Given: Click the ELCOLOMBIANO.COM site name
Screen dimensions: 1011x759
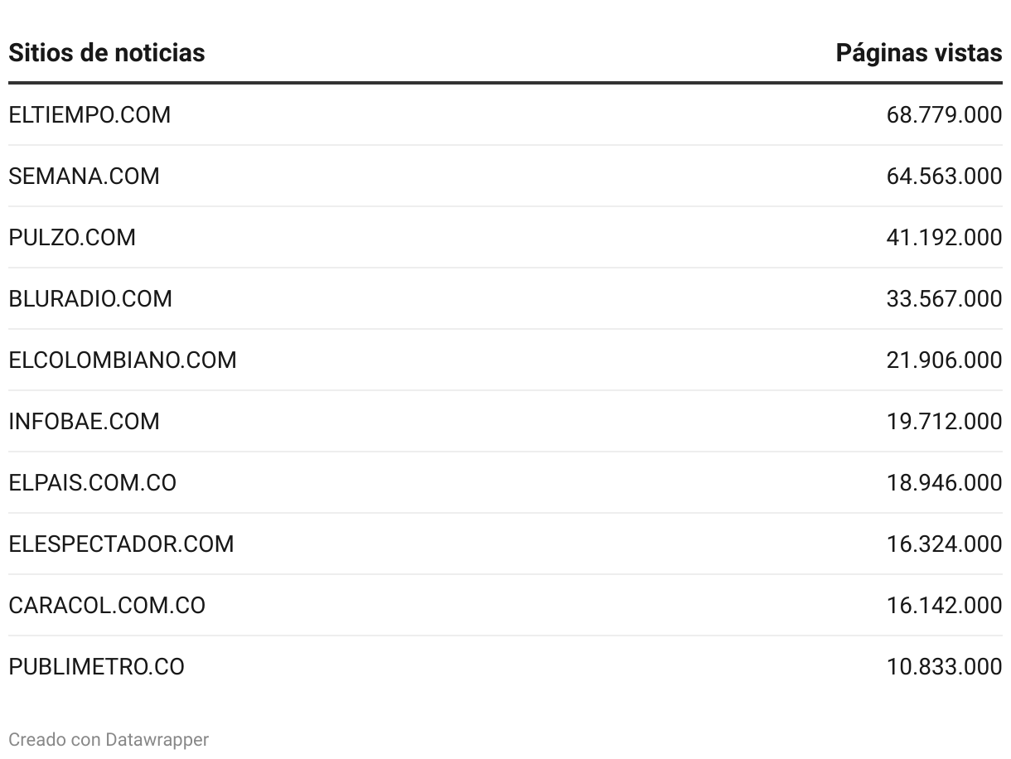Looking at the screenshot, I should click(123, 360).
